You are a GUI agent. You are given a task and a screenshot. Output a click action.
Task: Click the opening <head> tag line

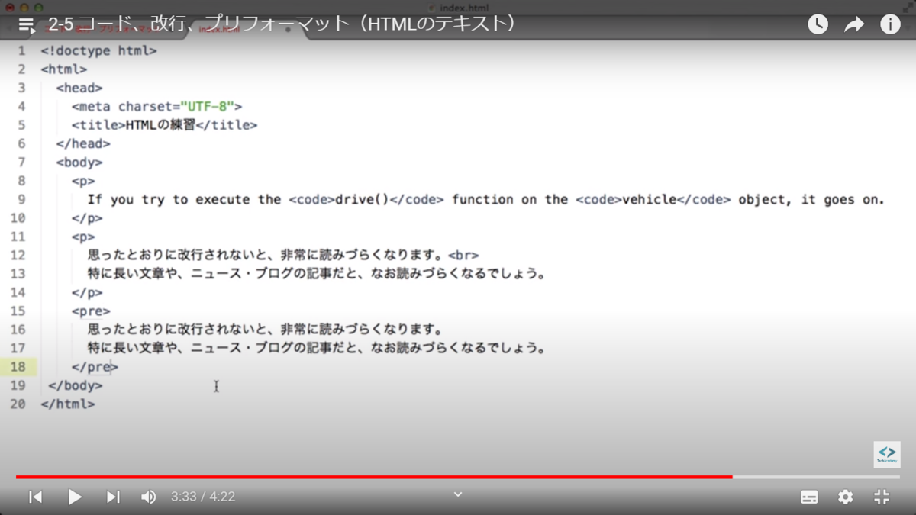[x=79, y=88]
